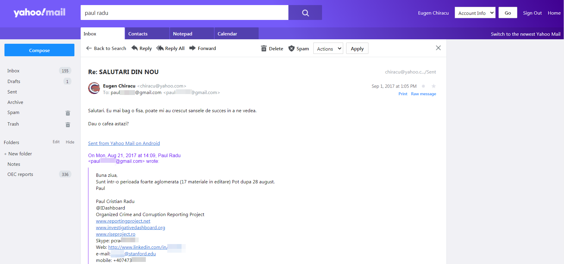Click the paul radu search field
The height and width of the screenshot is (264, 564).
point(185,13)
